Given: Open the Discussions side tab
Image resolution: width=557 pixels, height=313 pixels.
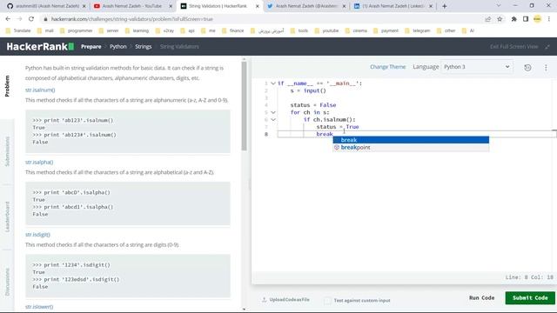Looking at the screenshot, I should [7, 282].
